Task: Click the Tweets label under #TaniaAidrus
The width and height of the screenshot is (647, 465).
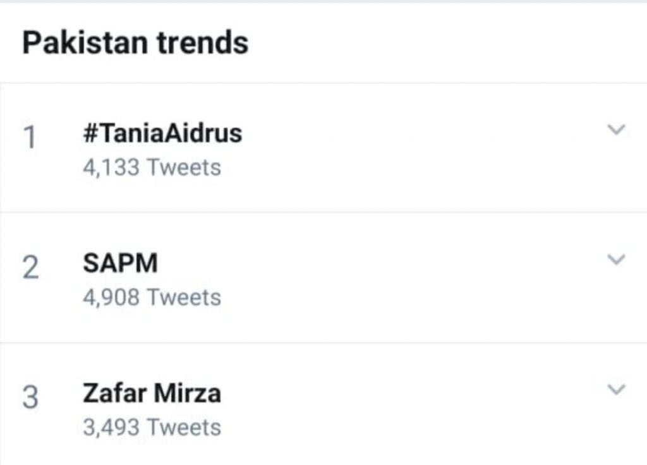Action: (x=184, y=168)
